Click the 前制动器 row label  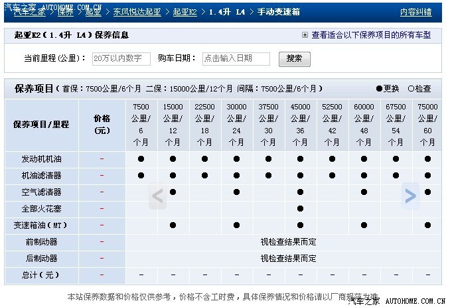click(x=42, y=242)
